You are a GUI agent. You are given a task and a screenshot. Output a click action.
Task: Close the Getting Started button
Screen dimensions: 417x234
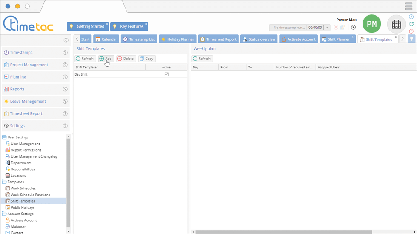(107, 24)
